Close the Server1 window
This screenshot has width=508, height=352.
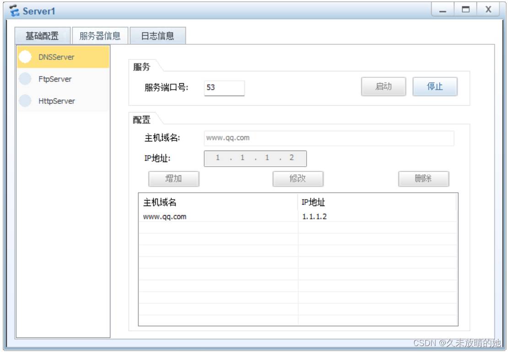488,10
